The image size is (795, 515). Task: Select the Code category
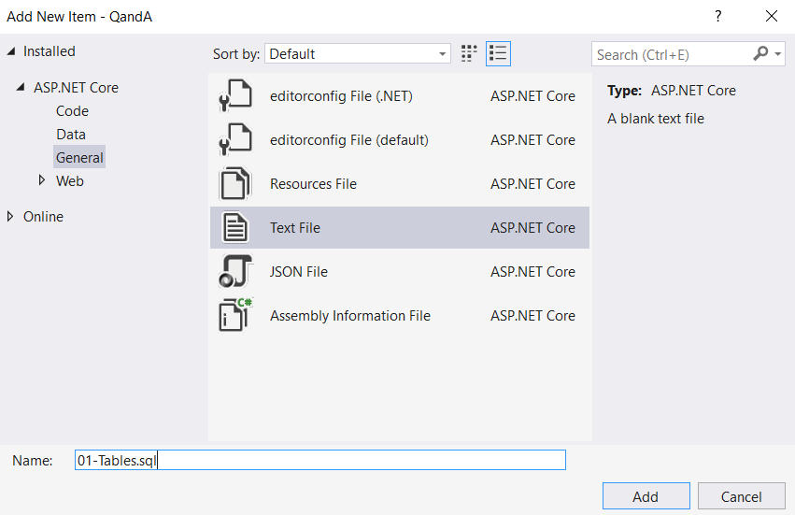pyautogui.click(x=72, y=111)
